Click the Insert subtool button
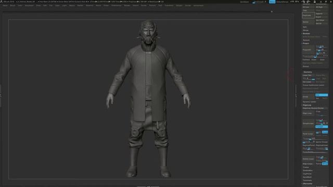This screenshot has width=333, height=187. pos(322,17)
